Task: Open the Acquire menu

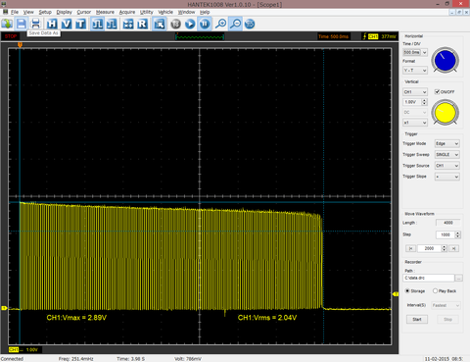Action: [x=127, y=12]
